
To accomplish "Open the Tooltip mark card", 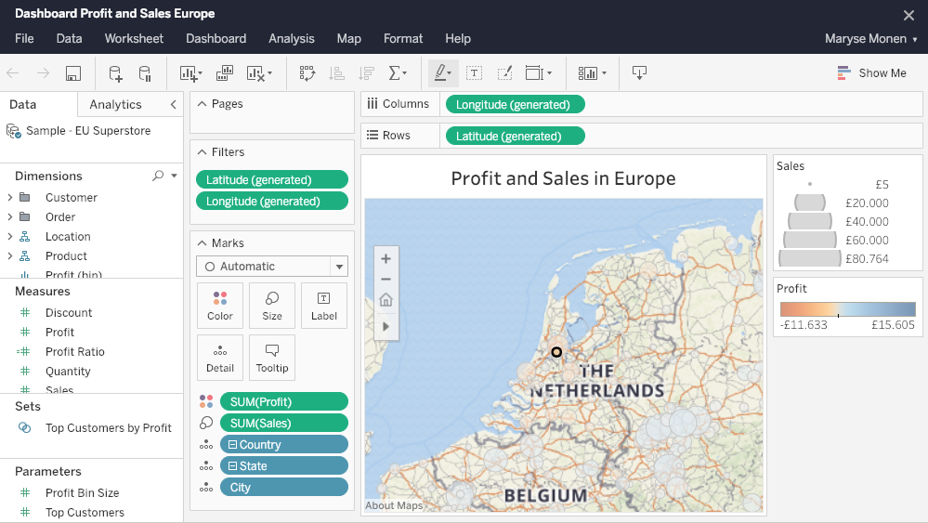I will click(x=272, y=358).
